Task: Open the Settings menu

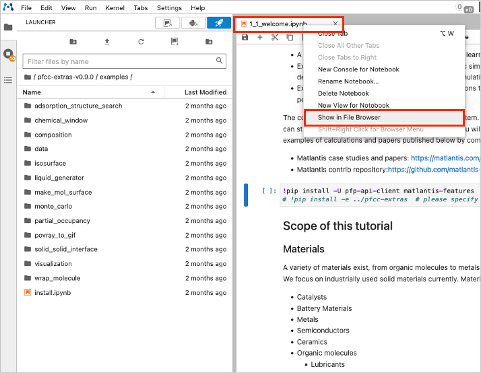Action: [x=169, y=7]
